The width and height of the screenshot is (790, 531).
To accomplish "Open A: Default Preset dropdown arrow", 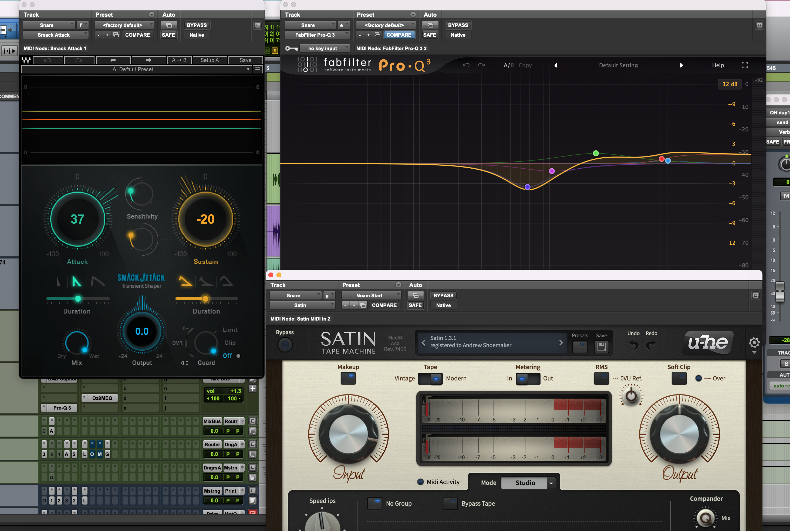I will pos(248,69).
